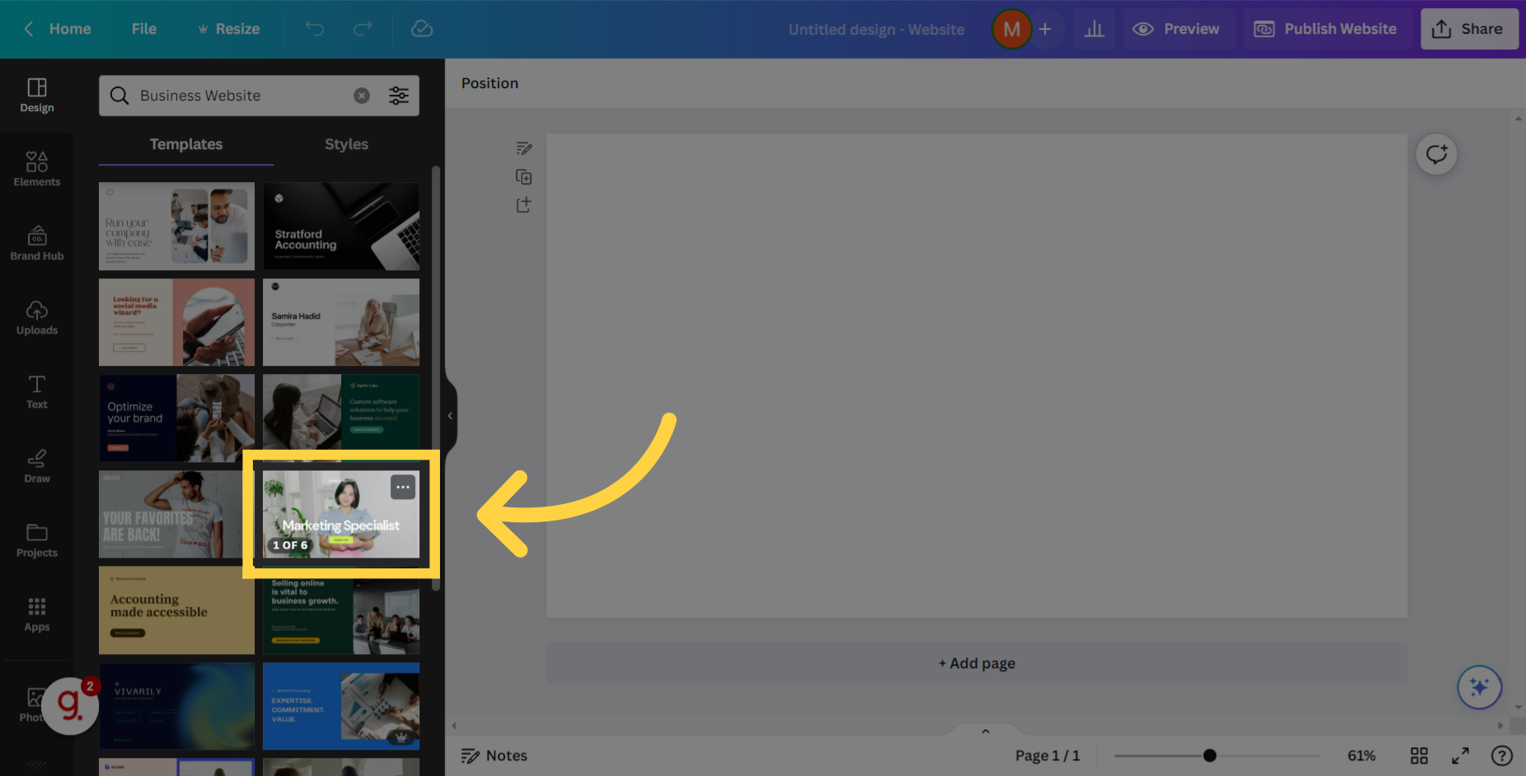Toggle fullscreen with the expand arrows icon
1526x776 pixels.
click(1460, 755)
